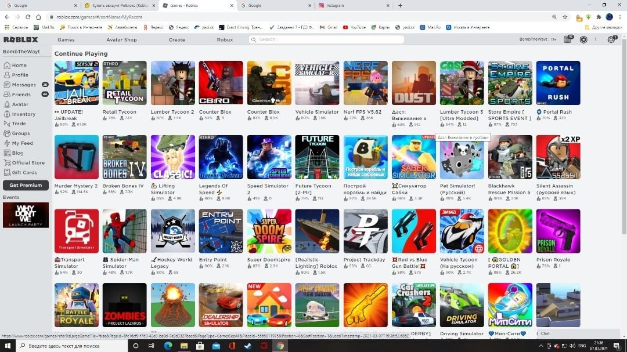Switch to the Instagram tab
The image size is (627, 352).
tap(354, 6)
